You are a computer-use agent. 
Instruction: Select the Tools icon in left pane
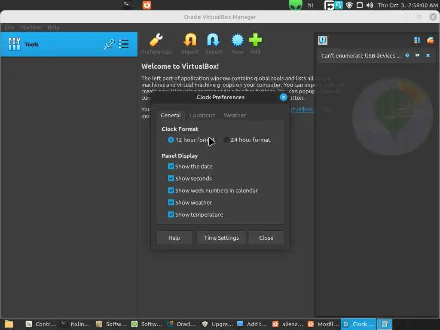tap(14, 44)
